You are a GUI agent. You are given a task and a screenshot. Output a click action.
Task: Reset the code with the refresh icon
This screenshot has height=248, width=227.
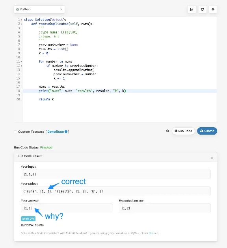pos(202,9)
